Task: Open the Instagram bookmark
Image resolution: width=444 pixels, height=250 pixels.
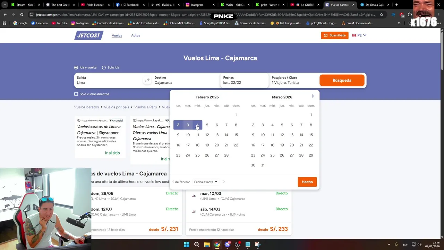Action: [80, 23]
